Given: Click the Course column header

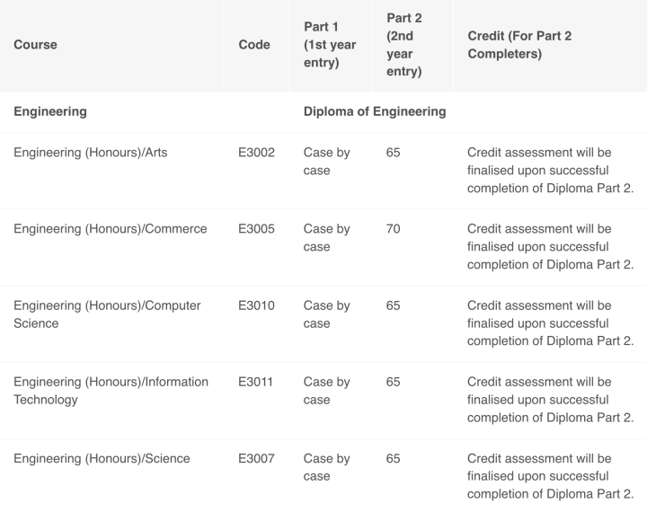Looking at the screenshot, I should (35, 45).
